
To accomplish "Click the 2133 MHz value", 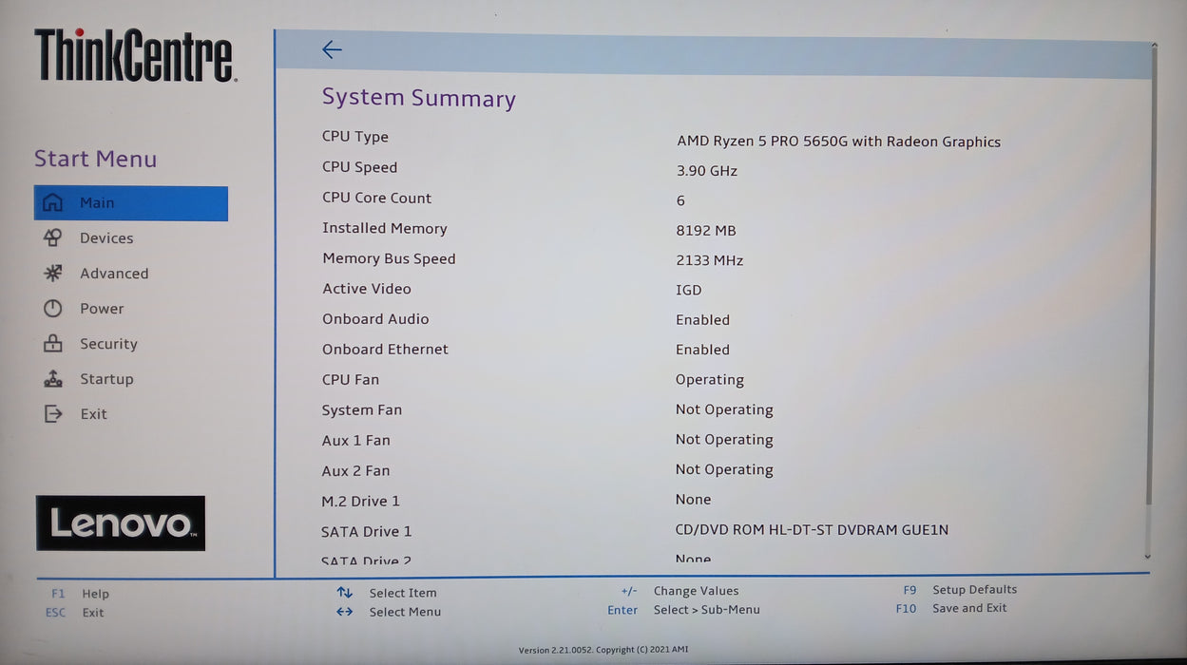I will 709,260.
